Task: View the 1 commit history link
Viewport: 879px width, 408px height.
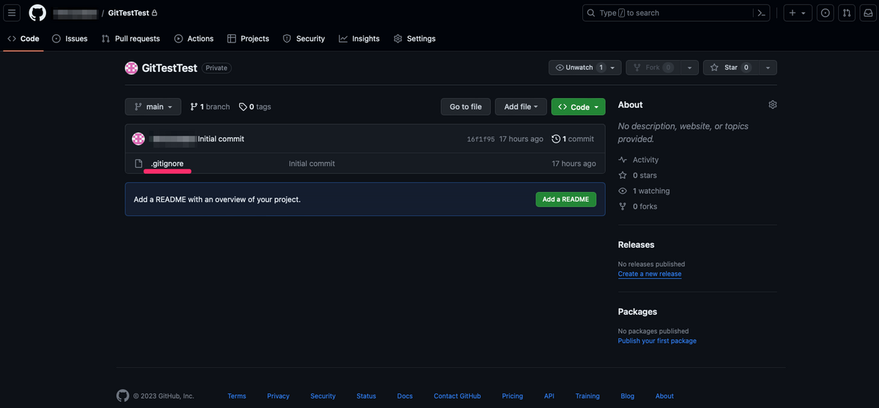Action: click(573, 139)
